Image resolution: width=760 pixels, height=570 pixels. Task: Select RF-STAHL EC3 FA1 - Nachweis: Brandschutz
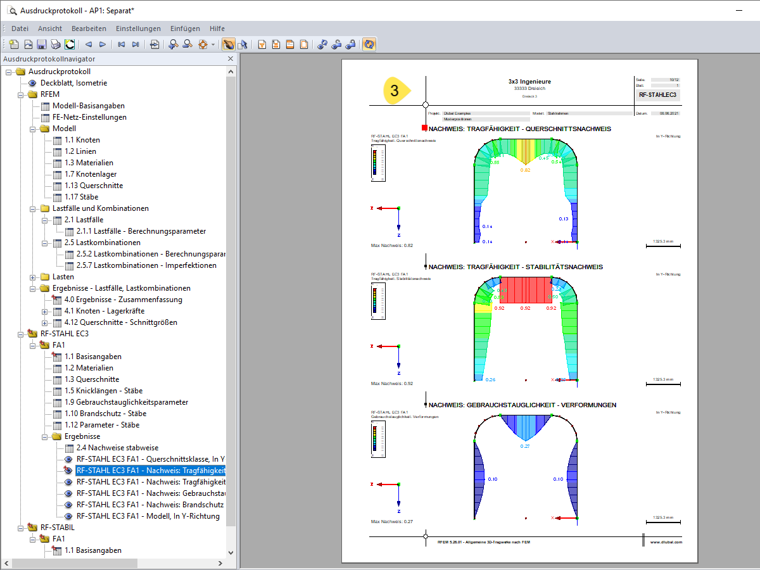point(150,505)
